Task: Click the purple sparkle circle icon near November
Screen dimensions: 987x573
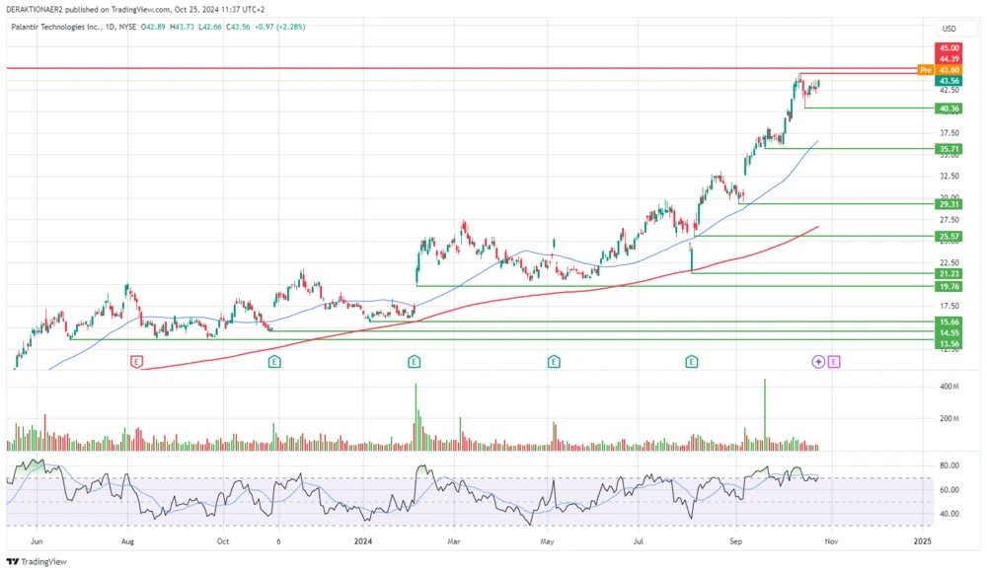Action: click(x=816, y=362)
